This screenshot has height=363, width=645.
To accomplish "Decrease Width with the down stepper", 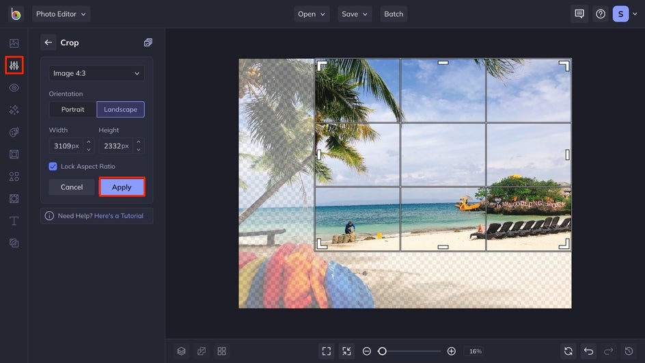I will pyautogui.click(x=88, y=150).
